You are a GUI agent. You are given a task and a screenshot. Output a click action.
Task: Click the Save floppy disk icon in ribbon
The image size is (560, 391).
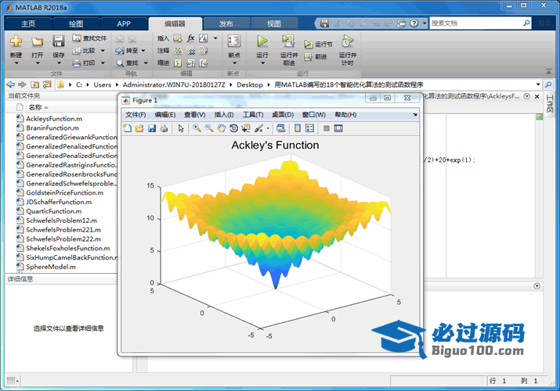point(58,41)
